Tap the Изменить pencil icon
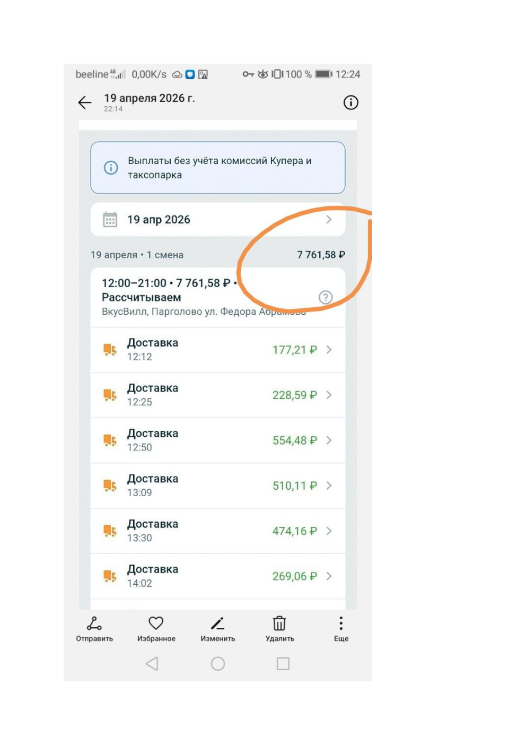 (217, 623)
